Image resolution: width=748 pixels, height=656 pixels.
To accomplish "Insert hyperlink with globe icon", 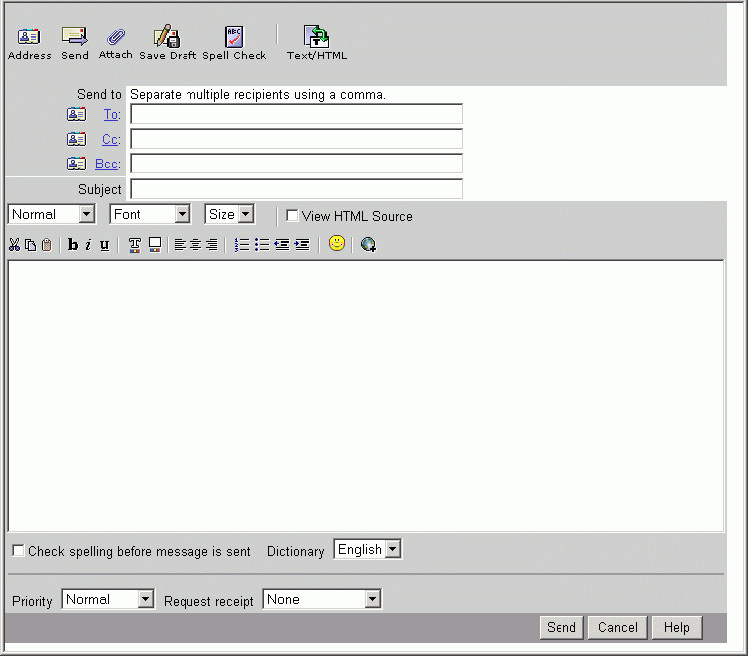I will click(x=368, y=244).
